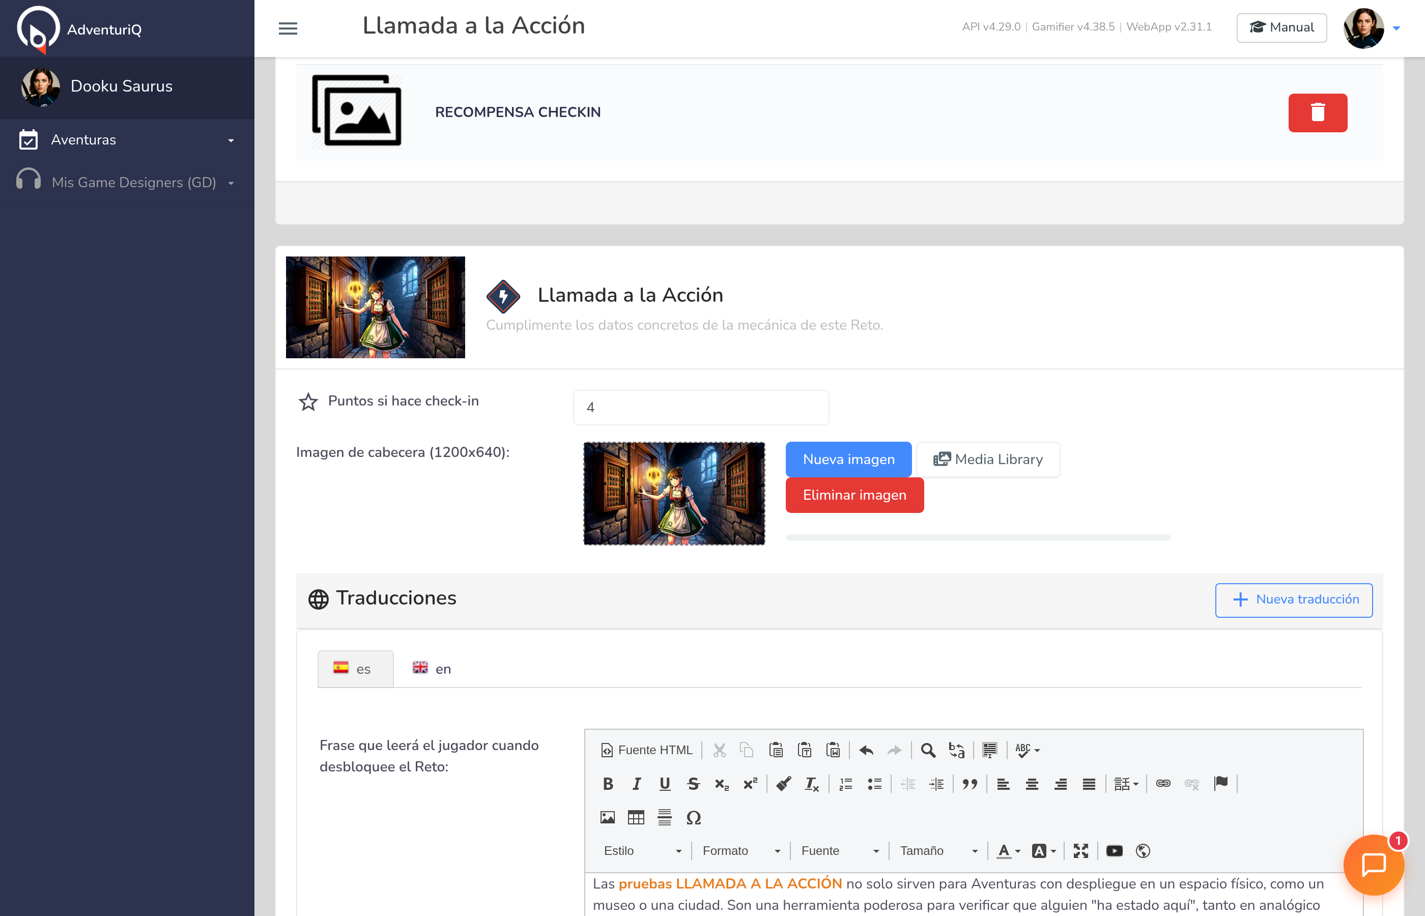Toggle strikethrough formatting in the editor

[x=694, y=784]
